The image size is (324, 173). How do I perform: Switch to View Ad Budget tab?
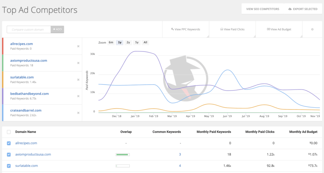click(x=279, y=29)
